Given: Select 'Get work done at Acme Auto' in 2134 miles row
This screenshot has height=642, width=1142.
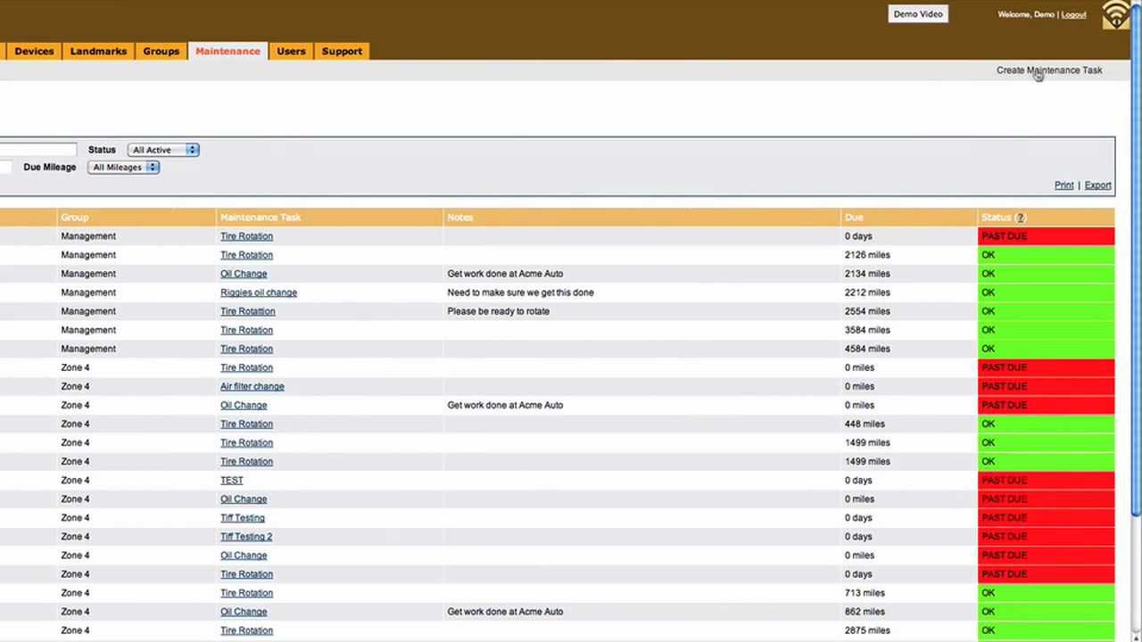Looking at the screenshot, I should click(505, 274).
